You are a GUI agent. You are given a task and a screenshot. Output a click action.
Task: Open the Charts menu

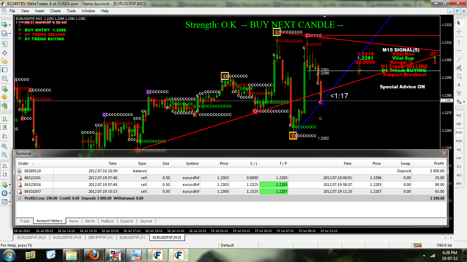pyautogui.click(x=55, y=11)
